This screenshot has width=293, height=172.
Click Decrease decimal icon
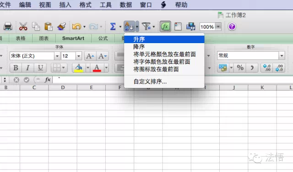[x=279, y=68]
